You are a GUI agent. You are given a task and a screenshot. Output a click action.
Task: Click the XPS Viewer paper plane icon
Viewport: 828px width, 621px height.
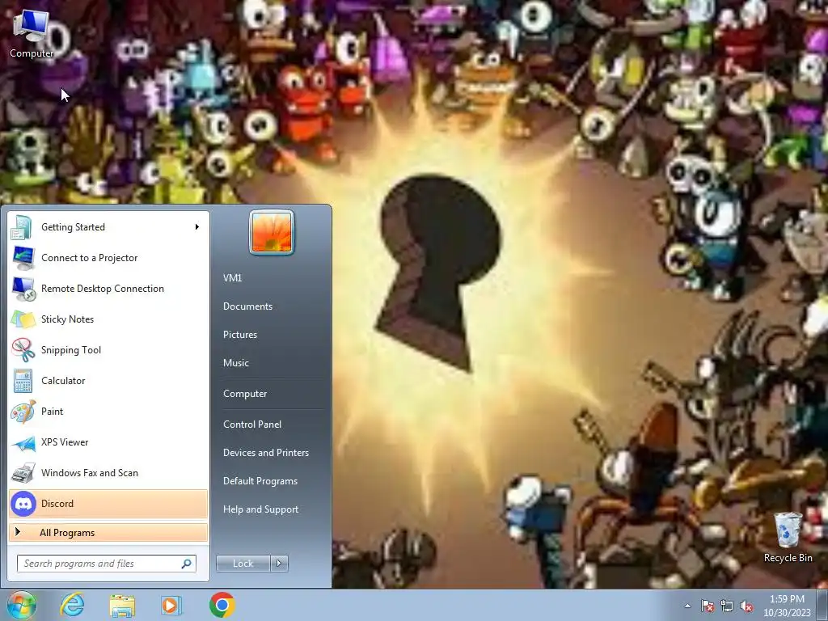pos(23,443)
